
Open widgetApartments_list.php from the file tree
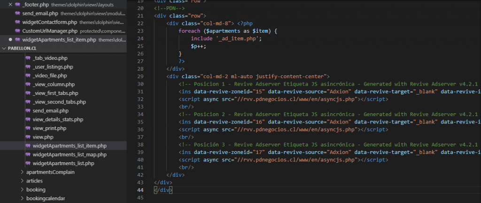pyautogui.click(x=63, y=163)
